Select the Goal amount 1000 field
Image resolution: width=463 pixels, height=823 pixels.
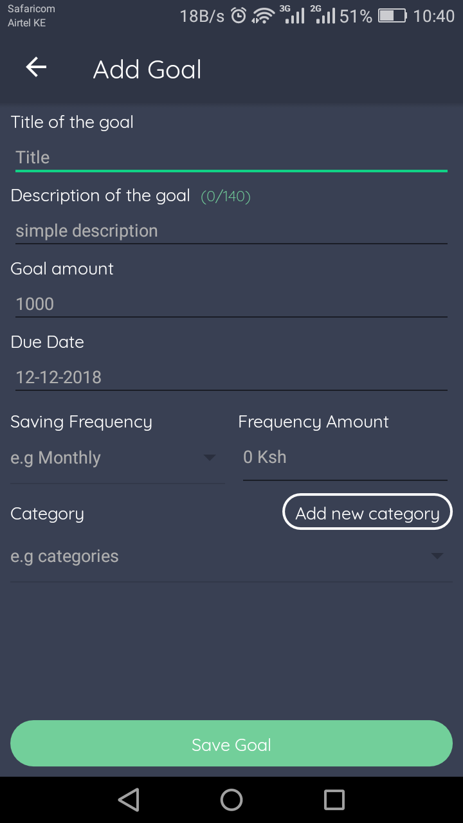(x=232, y=304)
